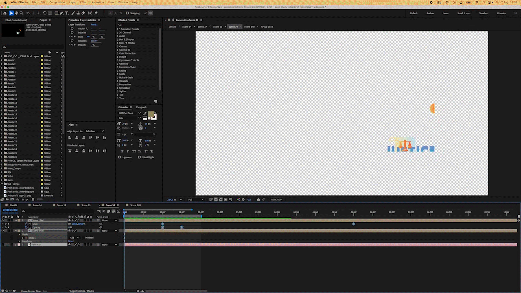Click the Faux Italic text style button

point(128,151)
